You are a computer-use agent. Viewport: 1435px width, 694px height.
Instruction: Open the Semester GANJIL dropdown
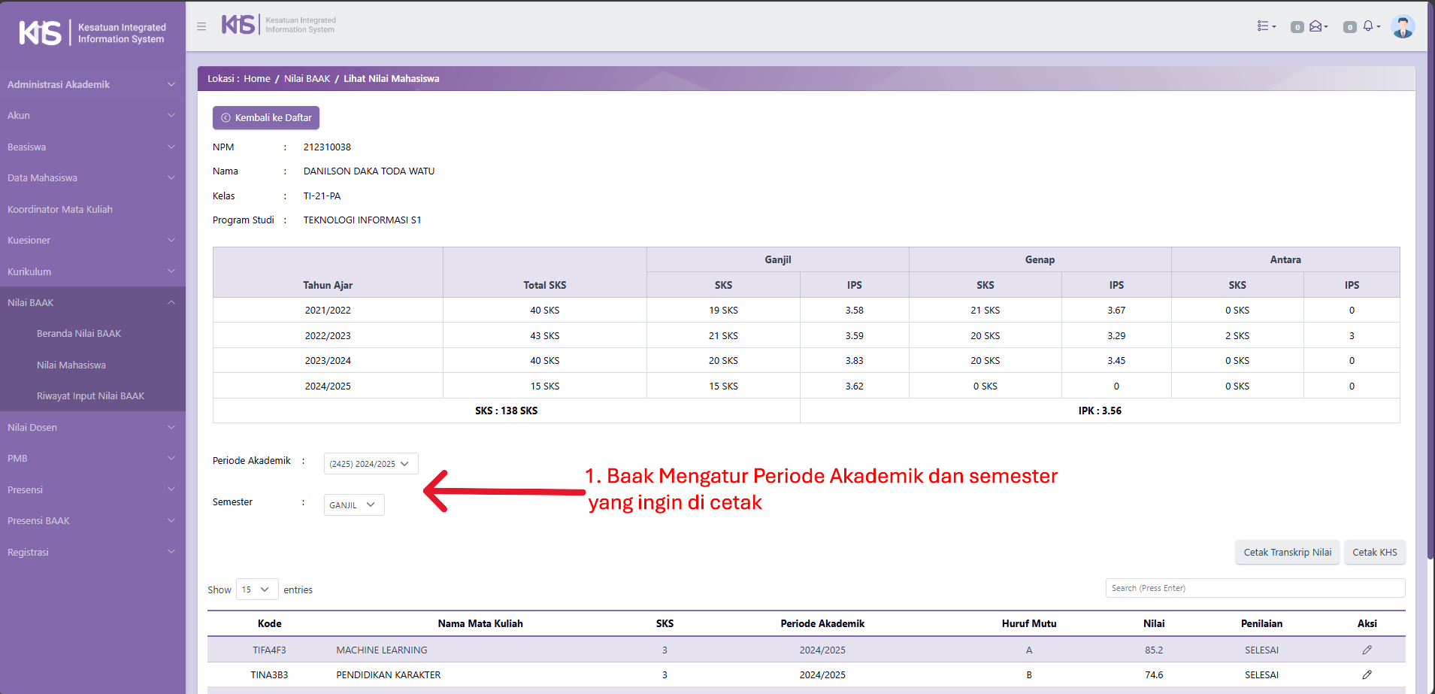click(354, 505)
